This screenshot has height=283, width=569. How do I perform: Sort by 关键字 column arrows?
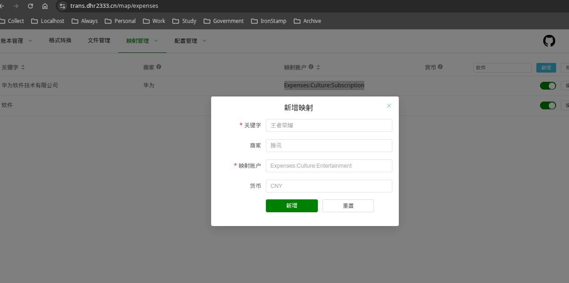click(23, 67)
